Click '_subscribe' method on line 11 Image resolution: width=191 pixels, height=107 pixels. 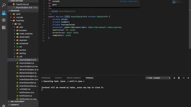point(69,27)
